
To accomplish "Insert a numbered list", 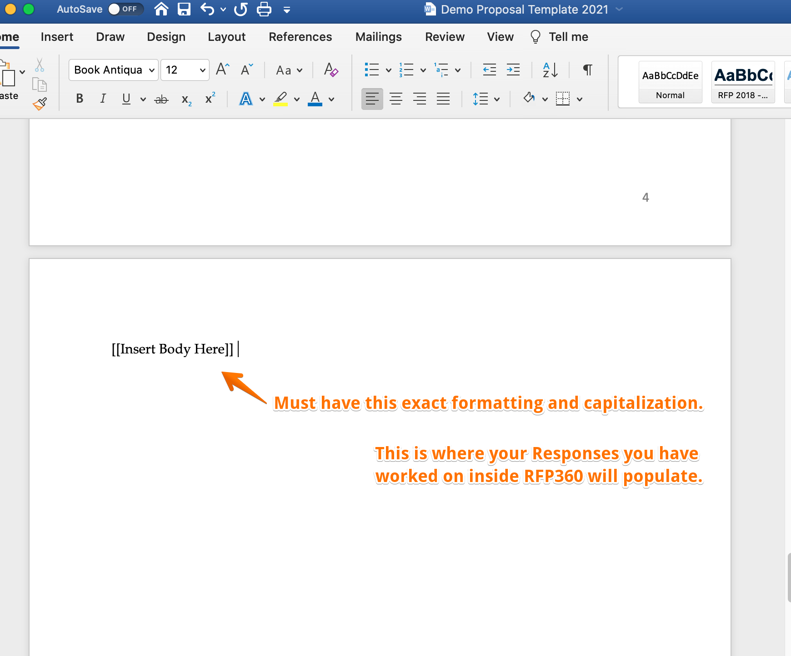I will 406,70.
